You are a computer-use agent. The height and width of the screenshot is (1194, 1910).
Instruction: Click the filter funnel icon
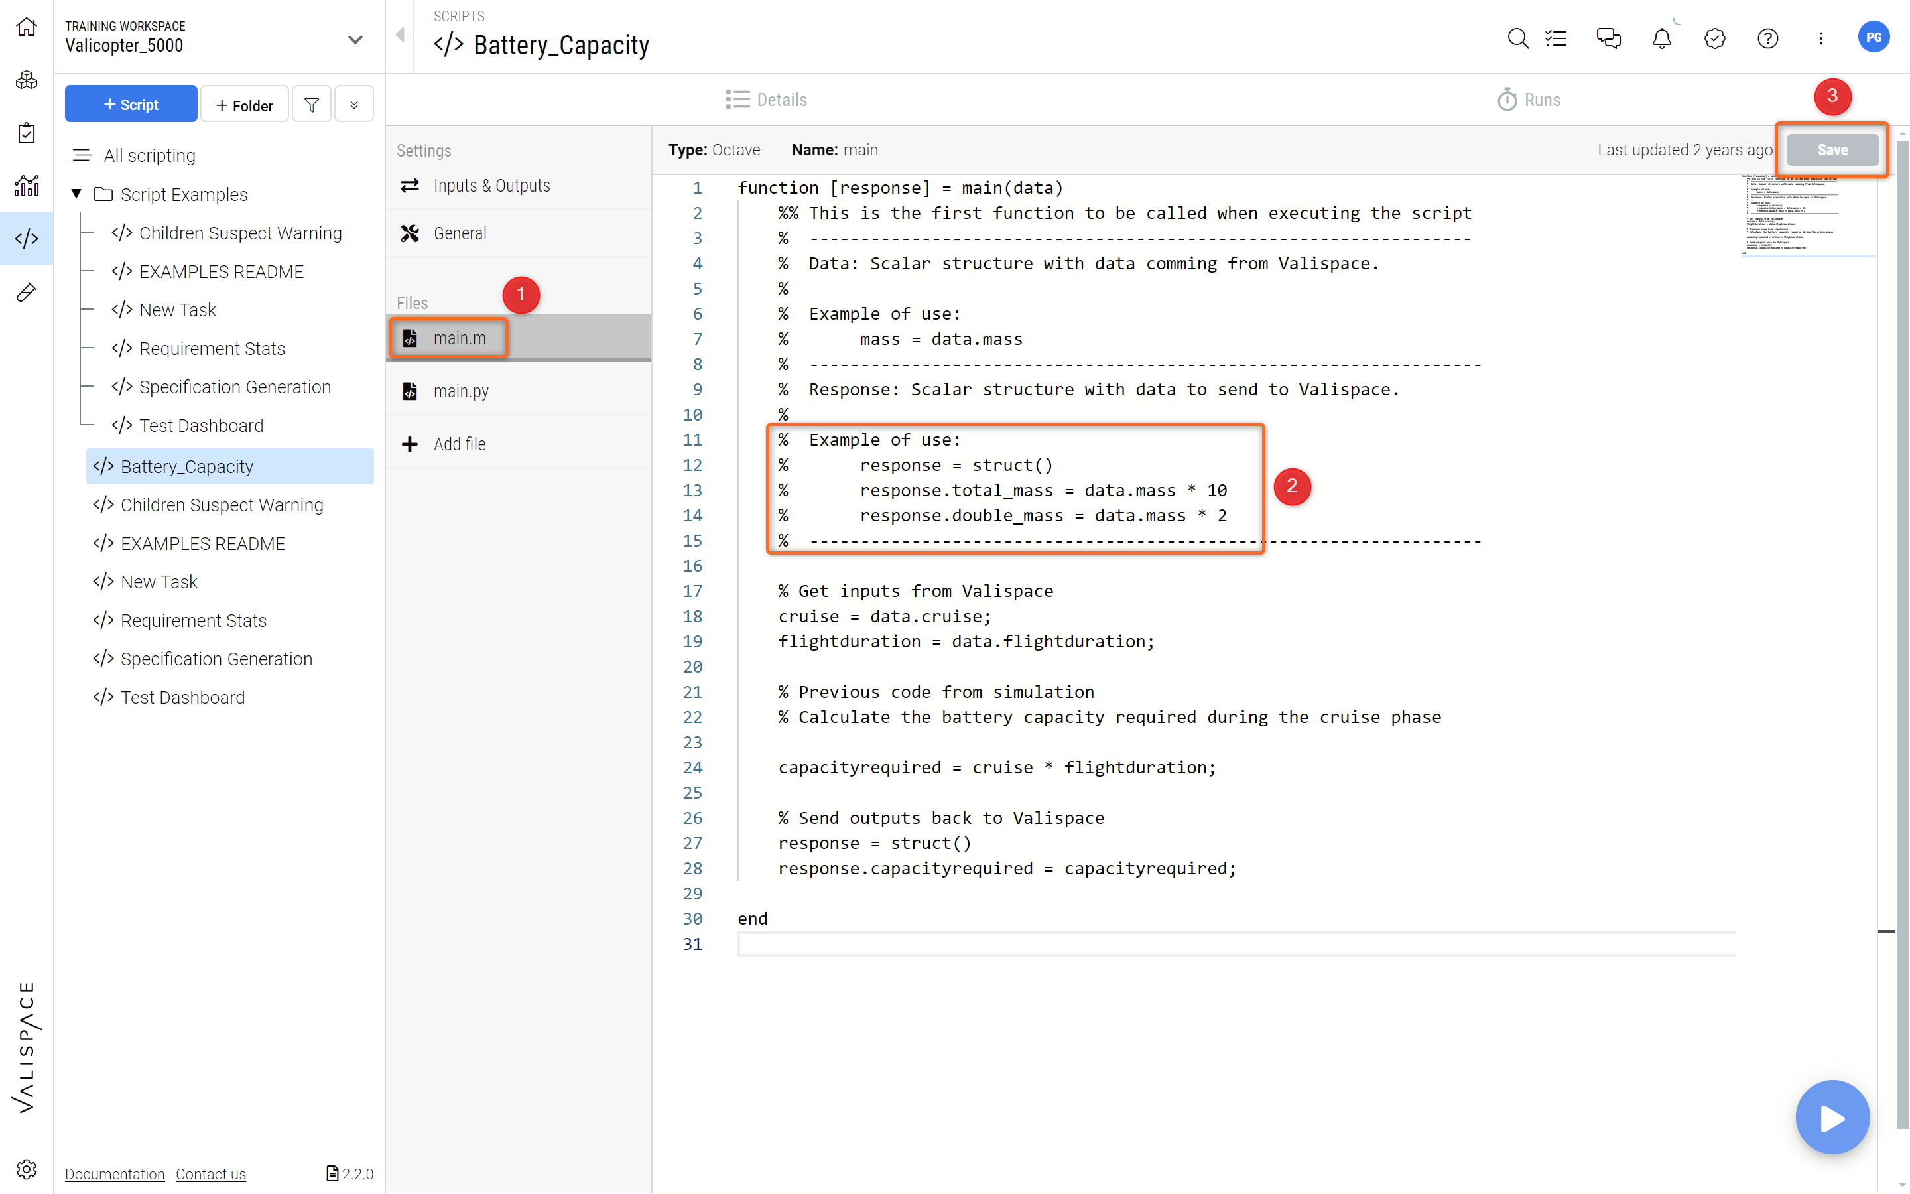click(x=312, y=104)
